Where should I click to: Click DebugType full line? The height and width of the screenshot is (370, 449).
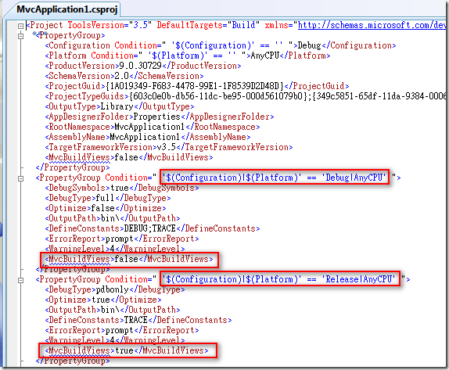pyautogui.click(x=108, y=198)
